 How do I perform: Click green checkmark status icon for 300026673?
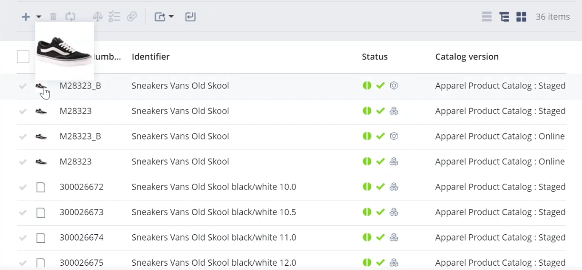[380, 212]
